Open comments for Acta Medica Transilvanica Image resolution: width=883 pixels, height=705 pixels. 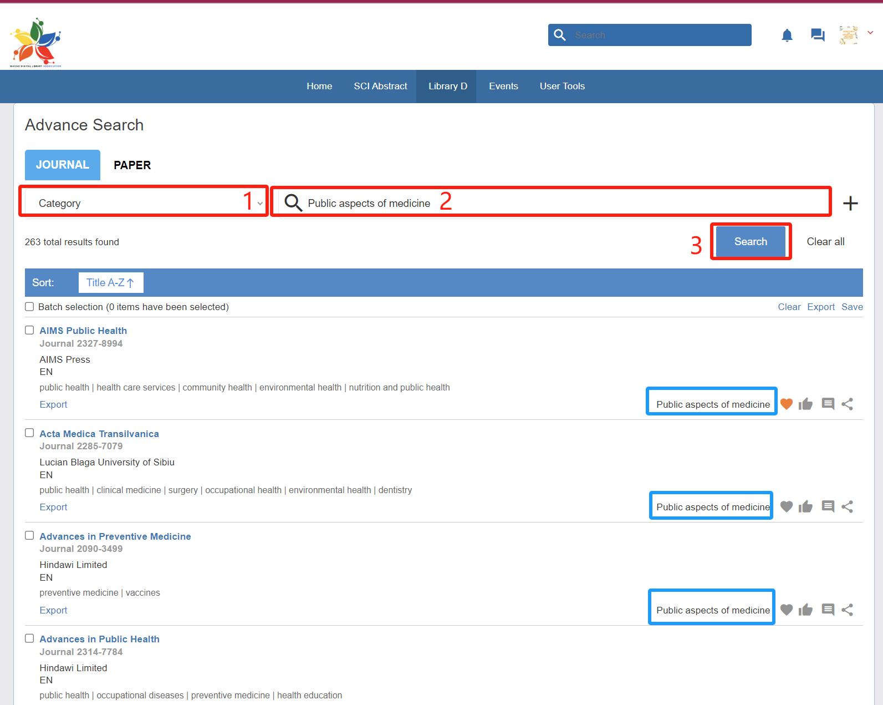(x=828, y=506)
